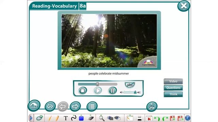Open the globe web icon
Image resolution: width=218 pixels, height=122 pixels.
(188, 118)
